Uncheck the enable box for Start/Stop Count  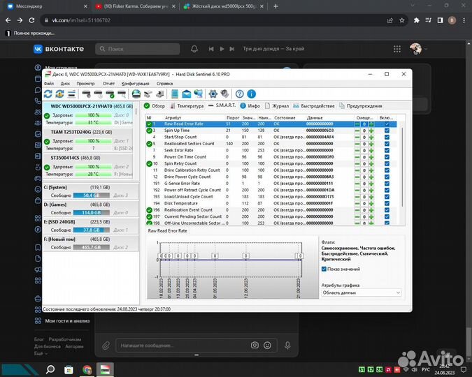click(x=387, y=137)
